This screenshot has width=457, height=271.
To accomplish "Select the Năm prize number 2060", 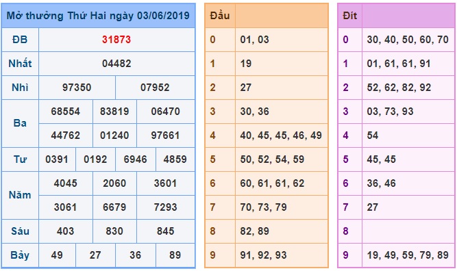I will [x=114, y=183].
